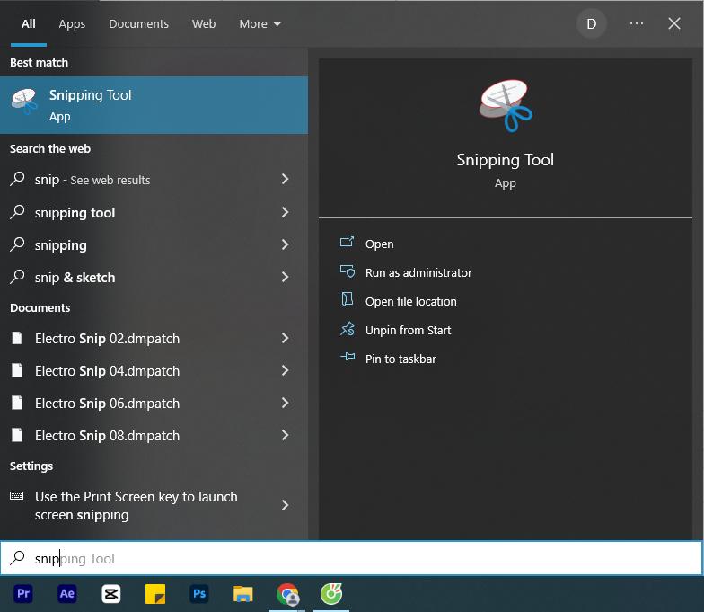Open the green CorelDRAW-style taskbar app
Image resolution: width=704 pixels, height=612 pixels.
click(x=330, y=593)
